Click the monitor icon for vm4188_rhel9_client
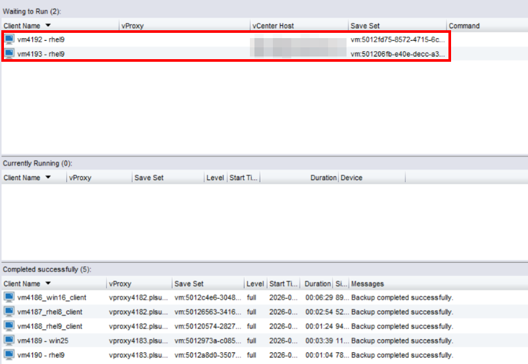The height and width of the screenshot is (364, 528). pyautogui.click(x=9, y=327)
